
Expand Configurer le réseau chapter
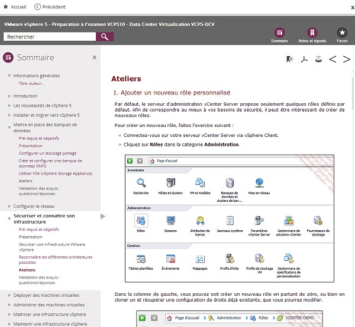(9, 206)
